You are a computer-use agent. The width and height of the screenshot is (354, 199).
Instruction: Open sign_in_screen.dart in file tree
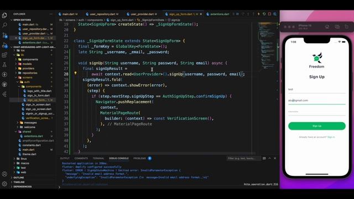[x=38, y=104]
